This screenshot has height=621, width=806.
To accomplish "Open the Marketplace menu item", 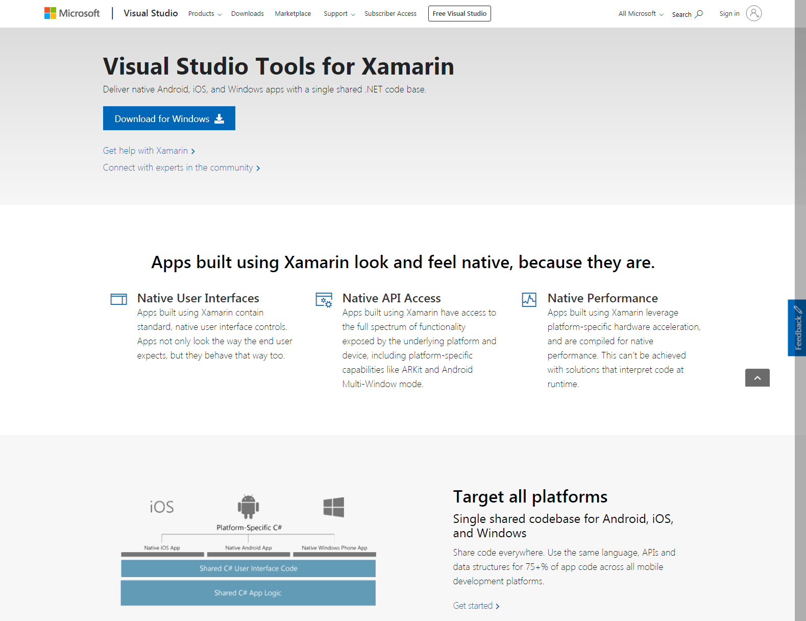I will [293, 14].
